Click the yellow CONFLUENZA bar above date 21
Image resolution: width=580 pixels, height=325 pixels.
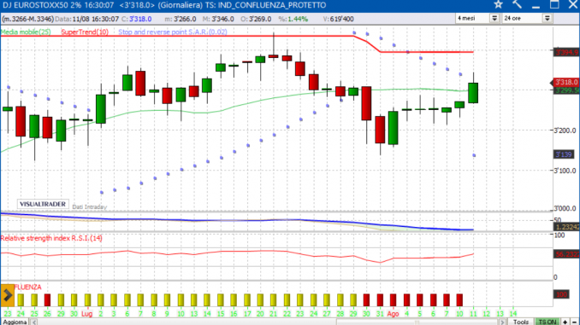(274, 300)
